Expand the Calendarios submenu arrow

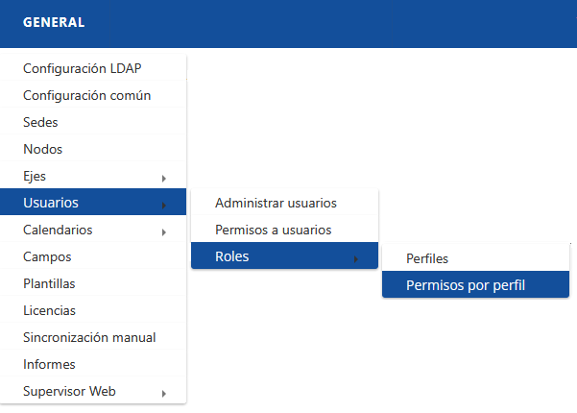(164, 231)
